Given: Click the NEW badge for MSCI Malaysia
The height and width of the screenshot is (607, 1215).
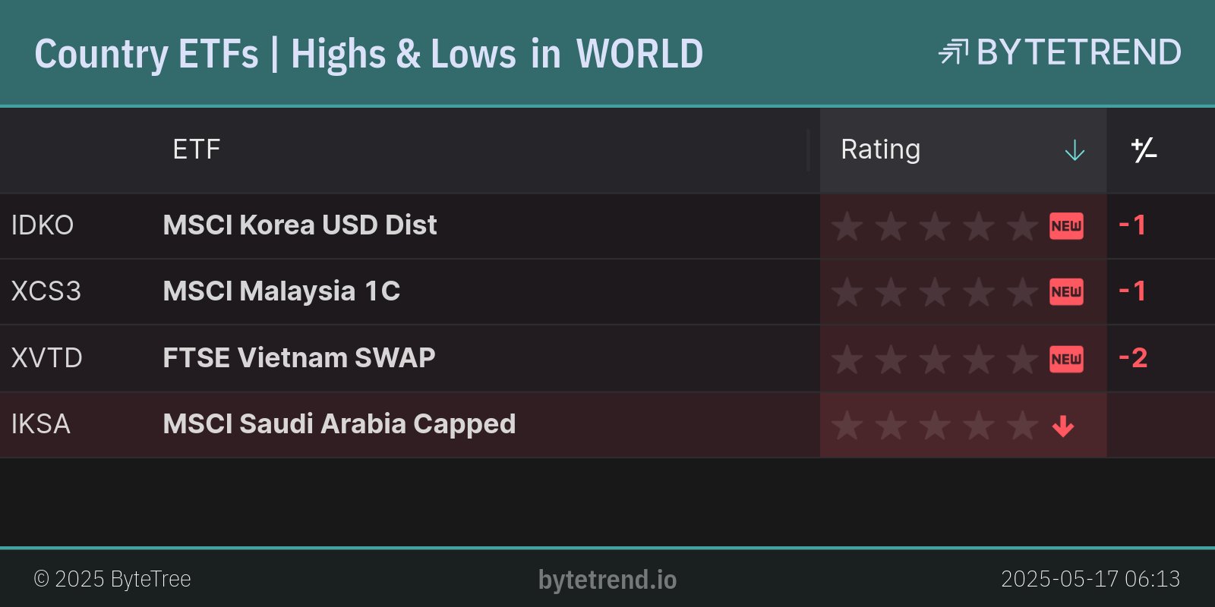Looking at the screenshot, I should [x=1066, y=292].
